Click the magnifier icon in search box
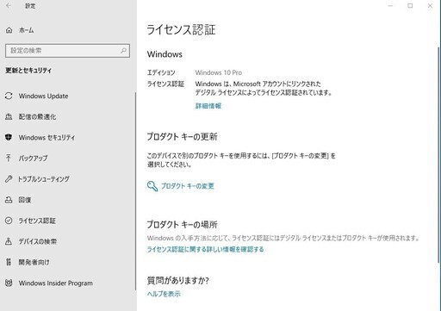Screen dimensions: 441x311 click(123, 51)
